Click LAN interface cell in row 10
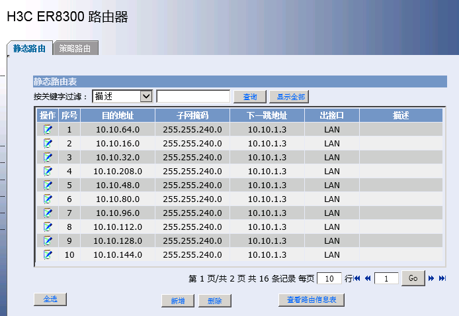 pos(332,254)
